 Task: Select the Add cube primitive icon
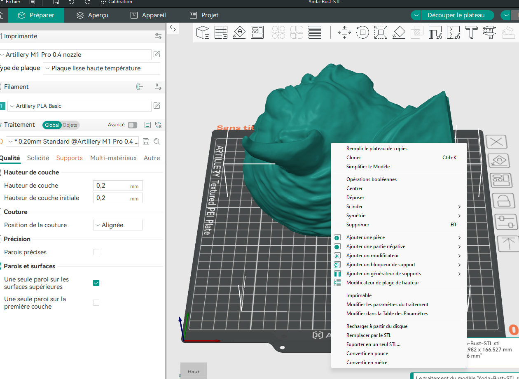click(x=203, y=32)
